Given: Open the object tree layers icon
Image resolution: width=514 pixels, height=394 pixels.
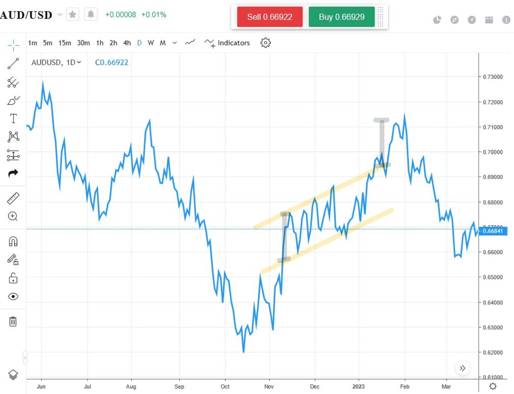Looking at the screenshot, I should 13,375.
